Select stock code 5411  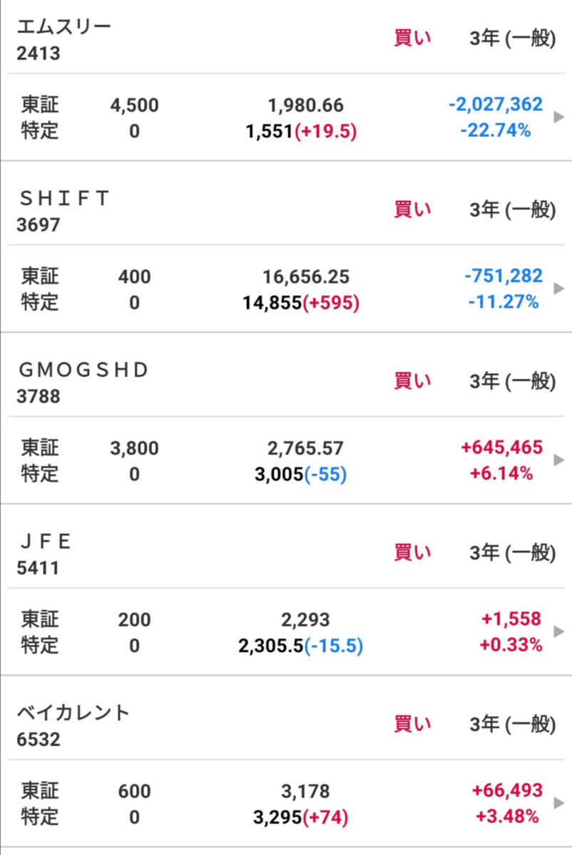click(38, 568)
